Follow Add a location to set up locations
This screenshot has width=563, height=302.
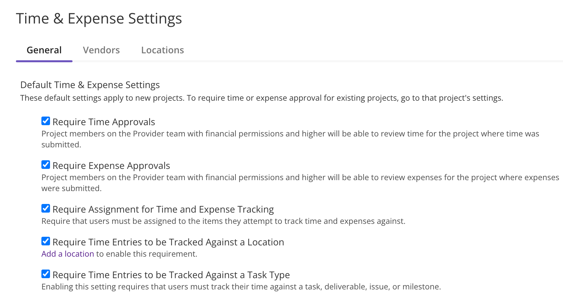[x=67, y=254]
